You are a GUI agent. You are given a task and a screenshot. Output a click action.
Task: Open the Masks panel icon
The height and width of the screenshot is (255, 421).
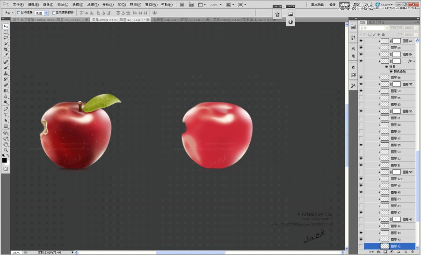click(x=353, y=74)
